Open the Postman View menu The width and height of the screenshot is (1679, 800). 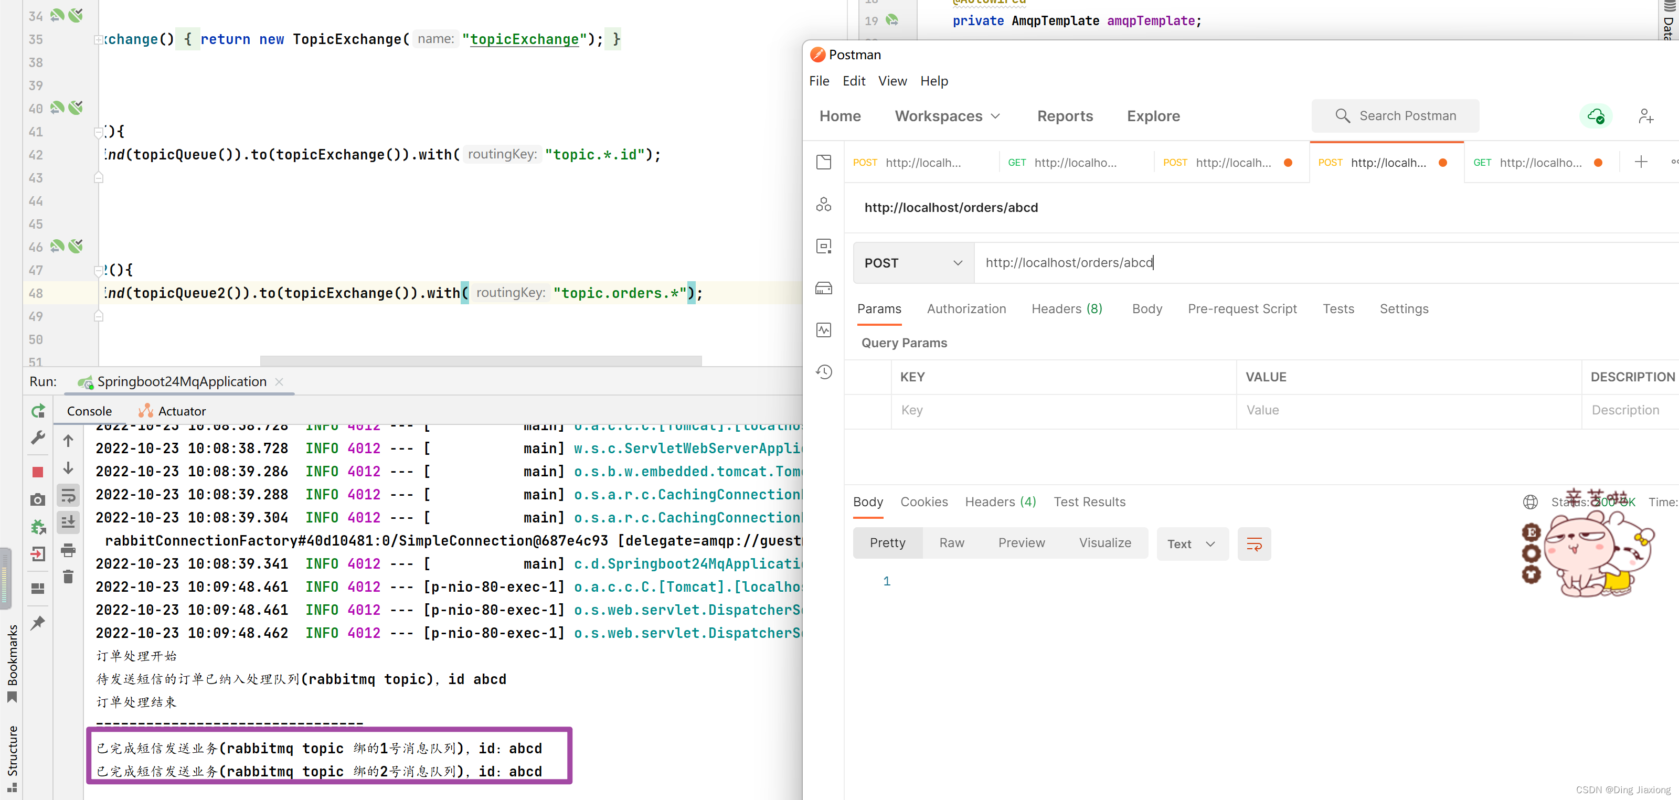(892, 81)
